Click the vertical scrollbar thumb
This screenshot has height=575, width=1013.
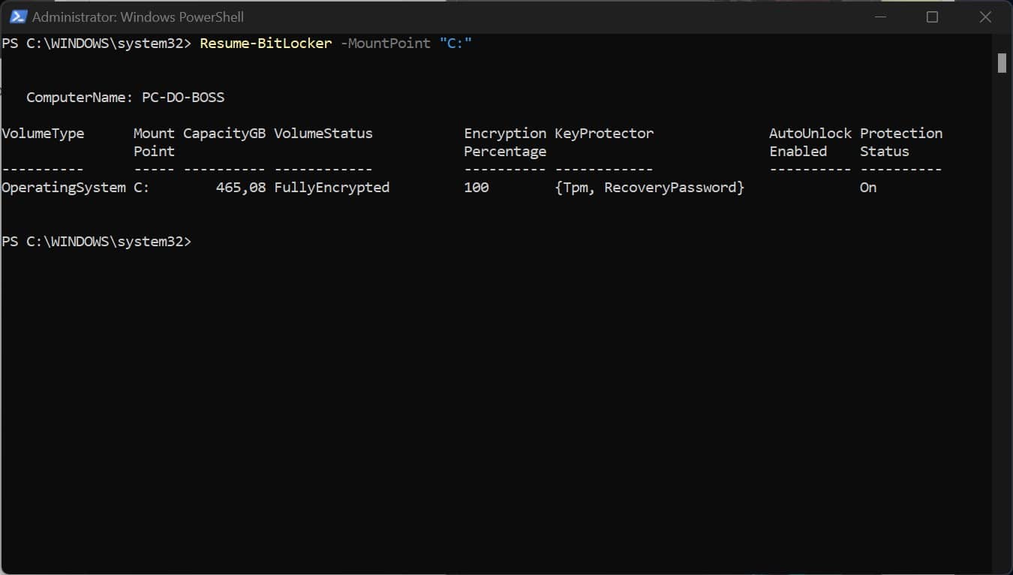tap(1002, 63)
